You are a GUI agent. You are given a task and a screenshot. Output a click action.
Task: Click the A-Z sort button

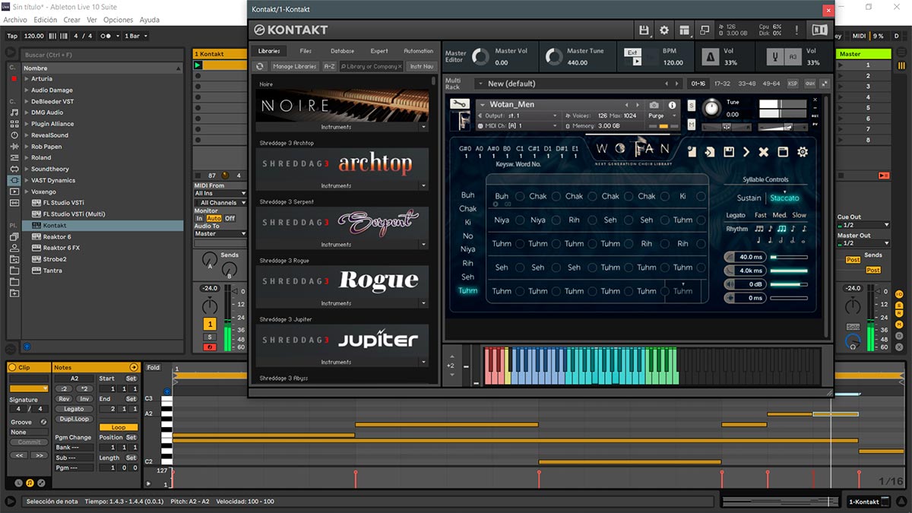[330, 66]
